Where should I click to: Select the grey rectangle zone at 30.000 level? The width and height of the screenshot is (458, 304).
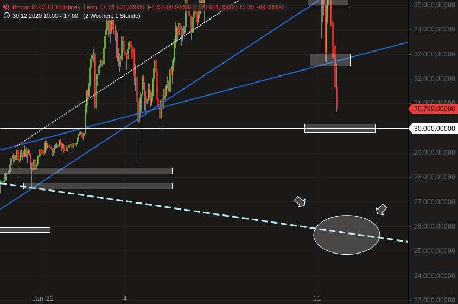click(x=340, y=128)
